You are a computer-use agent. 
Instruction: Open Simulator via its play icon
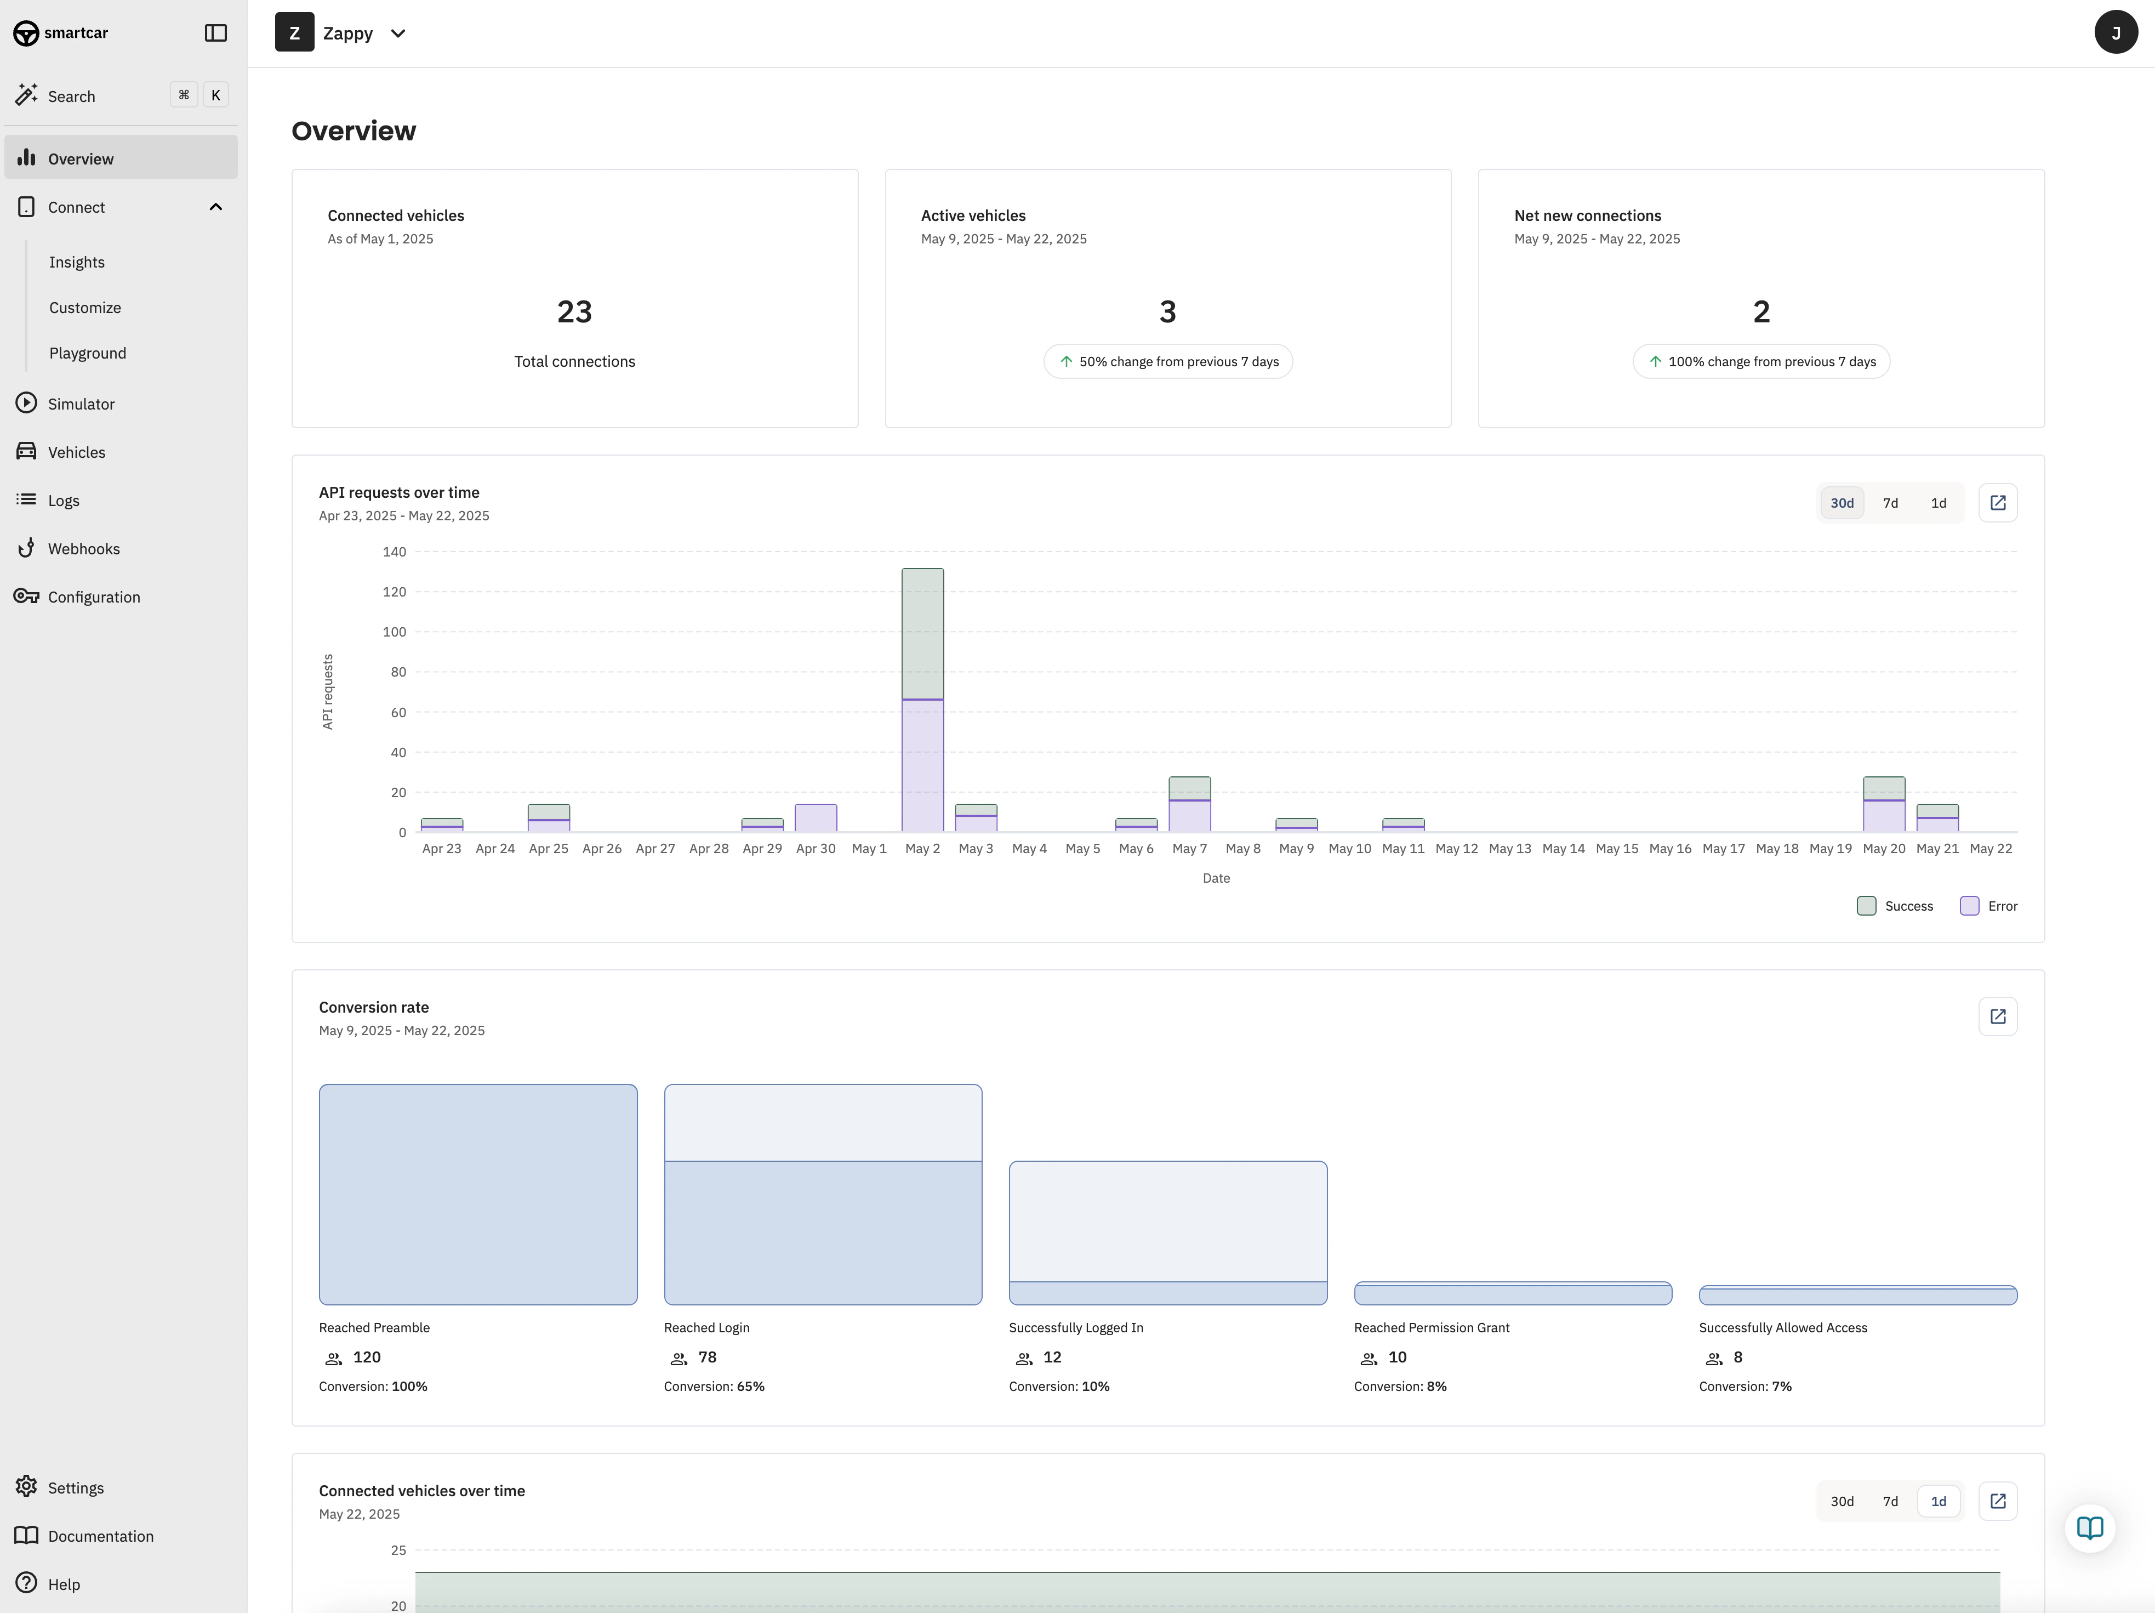click(26, 402)
